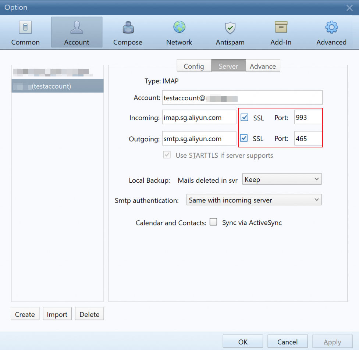
Task: Toggle SSL checkbox for incoming server
Action: click(244, 117)
